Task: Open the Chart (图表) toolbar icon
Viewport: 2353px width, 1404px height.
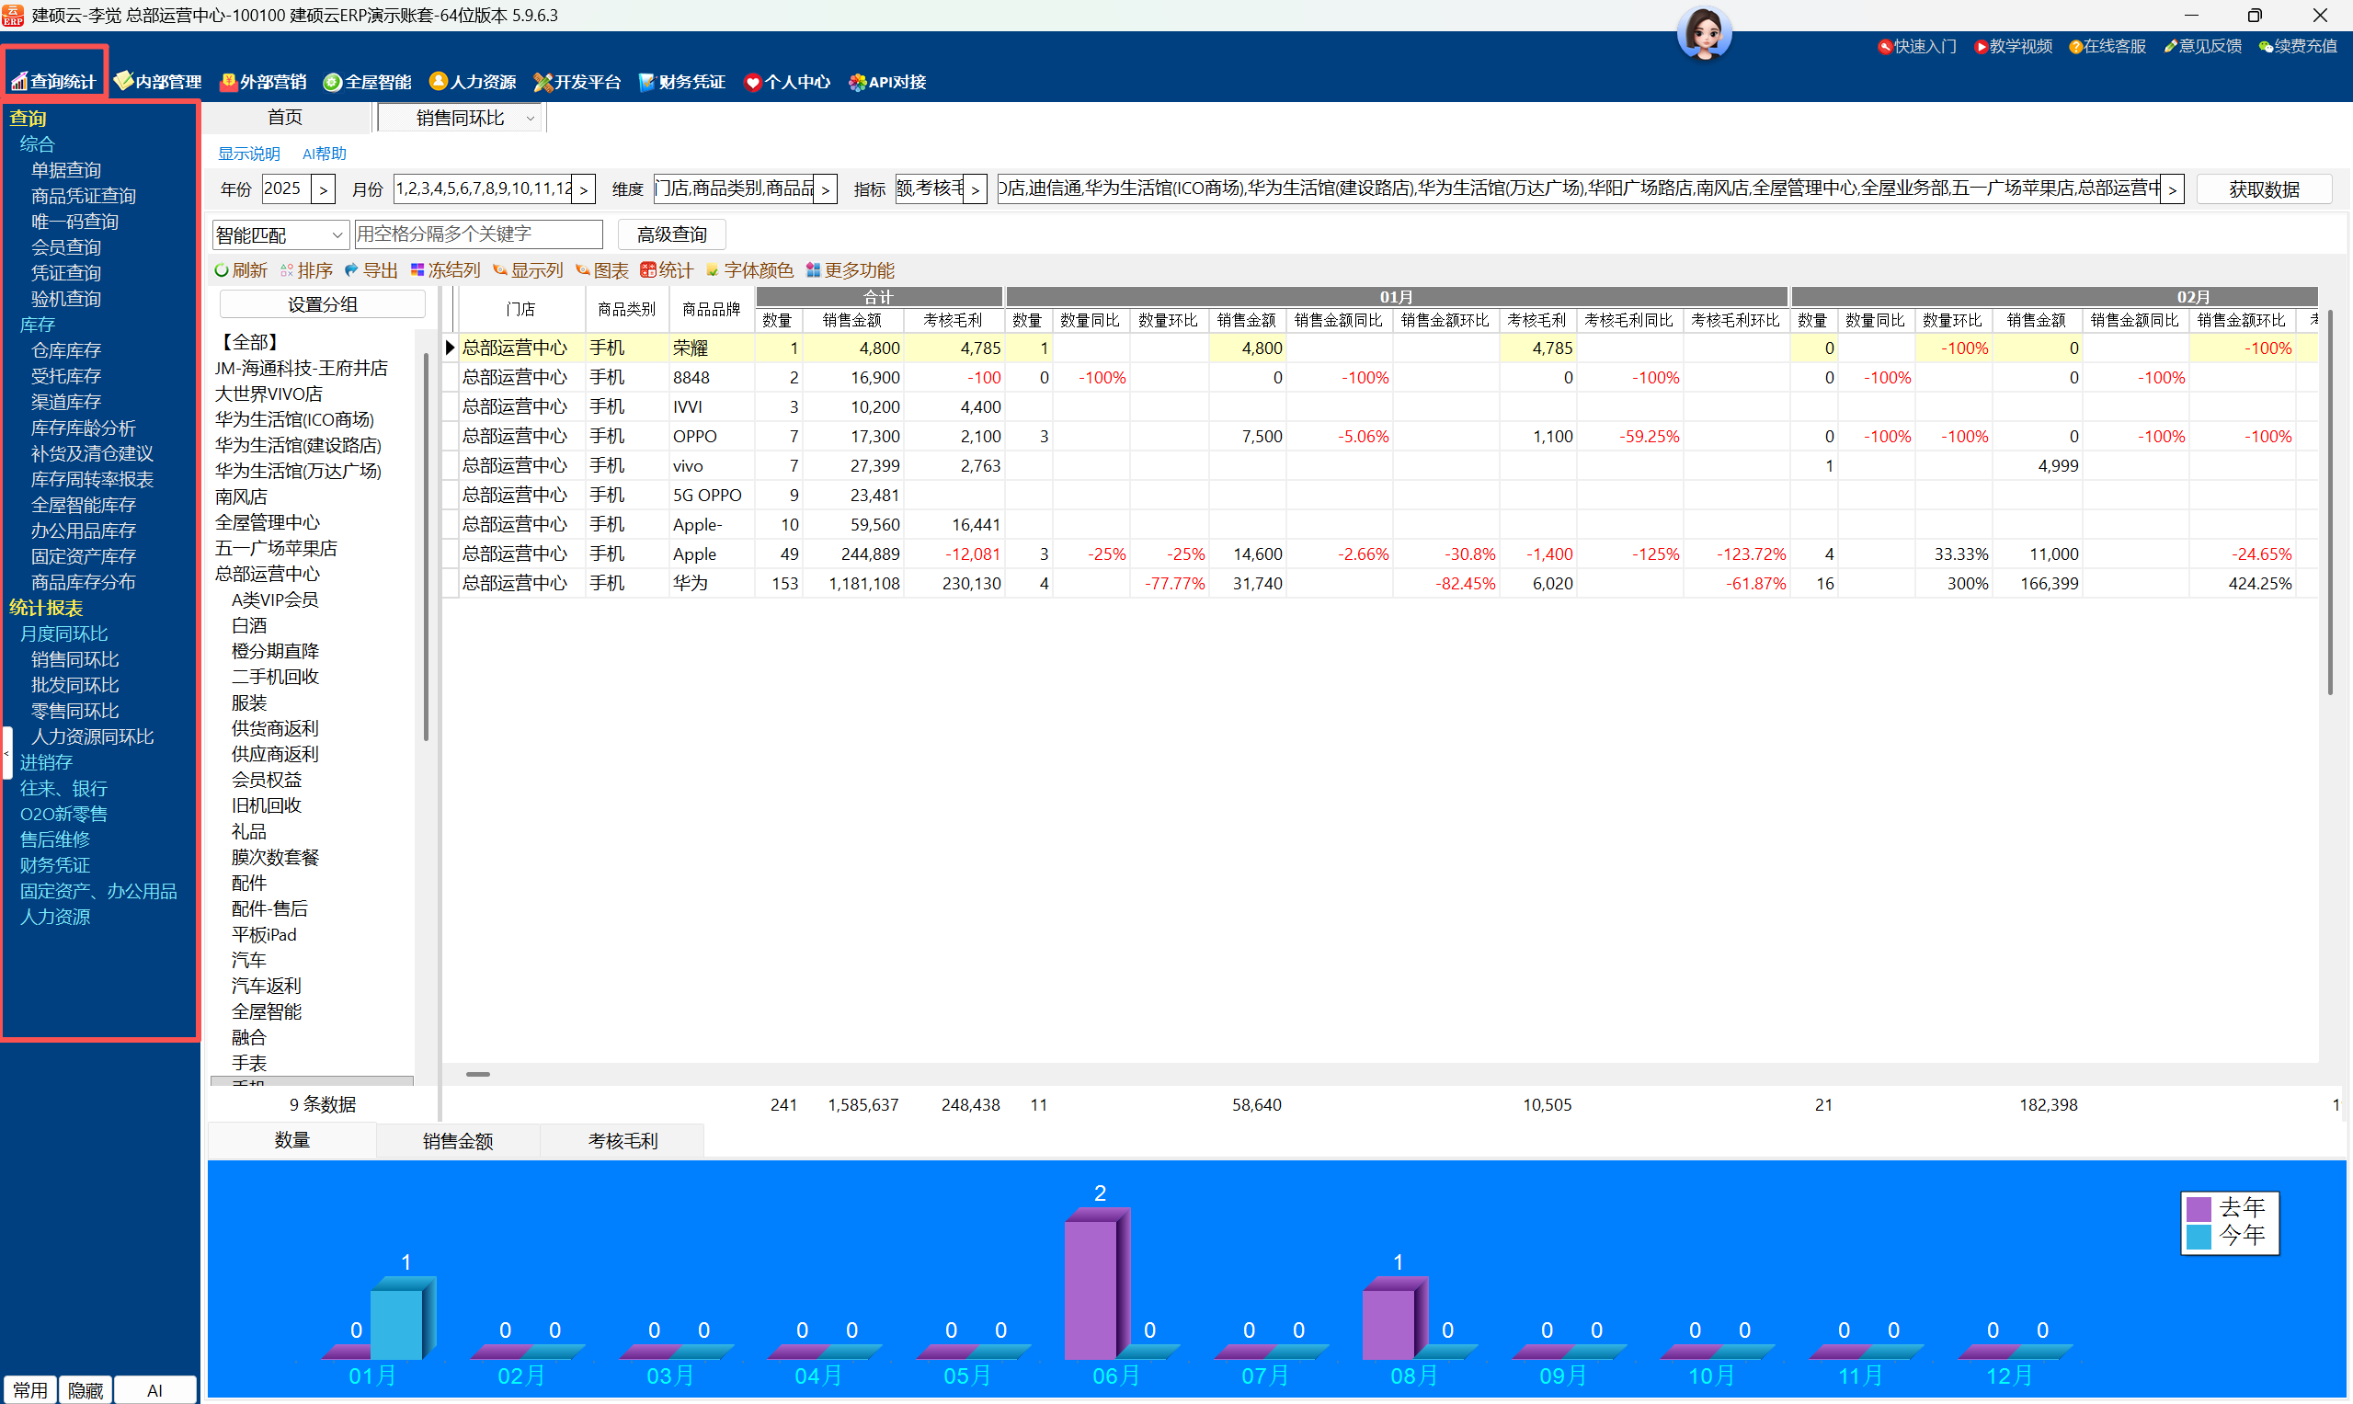Action: (x=583, y=270)
